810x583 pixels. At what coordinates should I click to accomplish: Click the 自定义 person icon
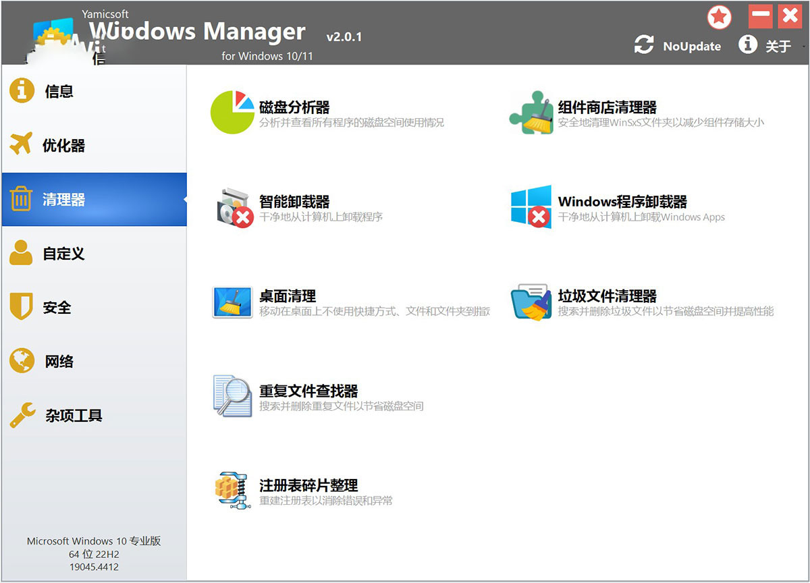pyautogui.click(x=22, y=253)
